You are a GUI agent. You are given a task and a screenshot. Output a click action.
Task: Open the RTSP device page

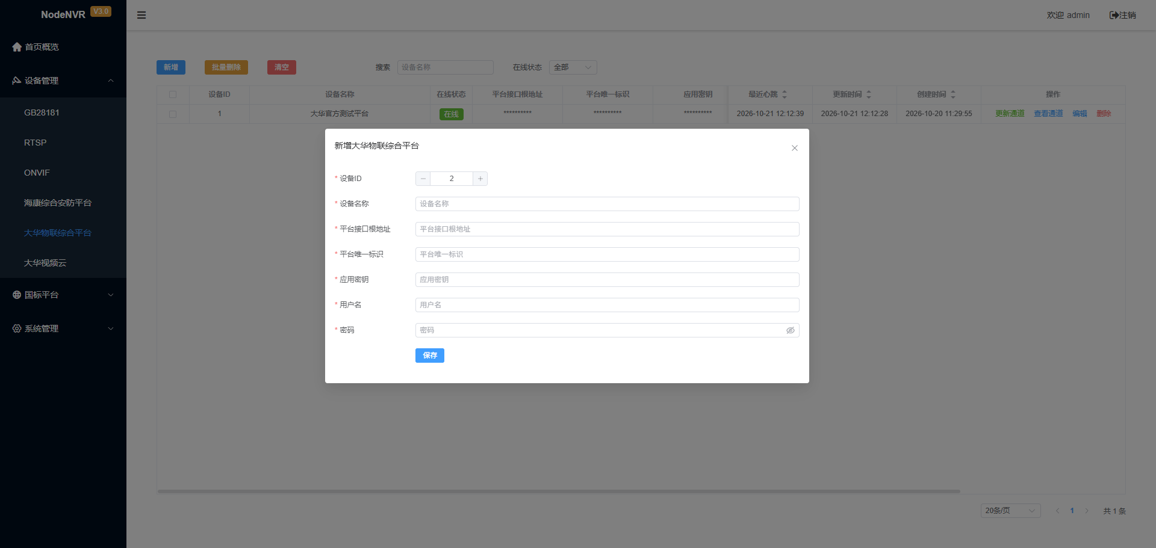[63, 143]
